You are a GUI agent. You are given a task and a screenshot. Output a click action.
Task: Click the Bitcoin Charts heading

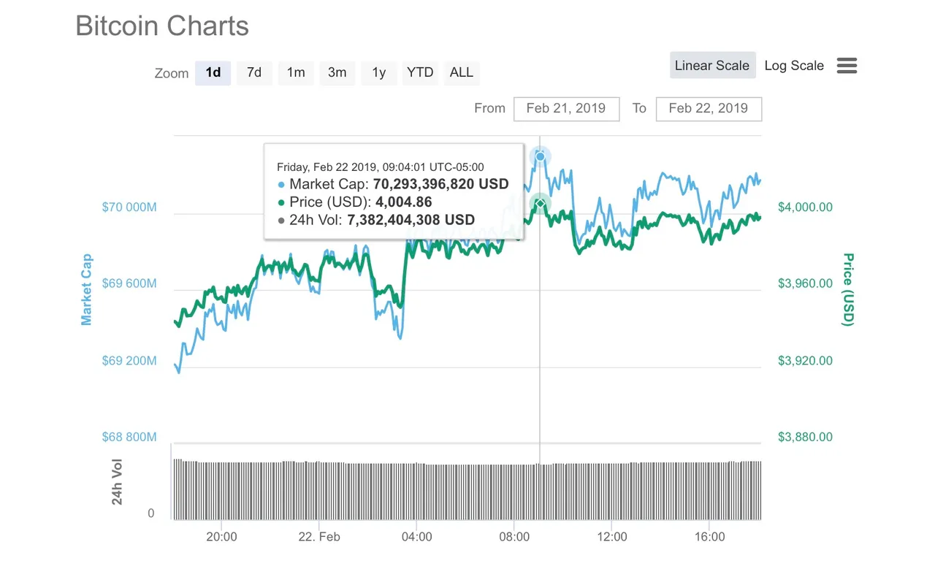[162, 26]
